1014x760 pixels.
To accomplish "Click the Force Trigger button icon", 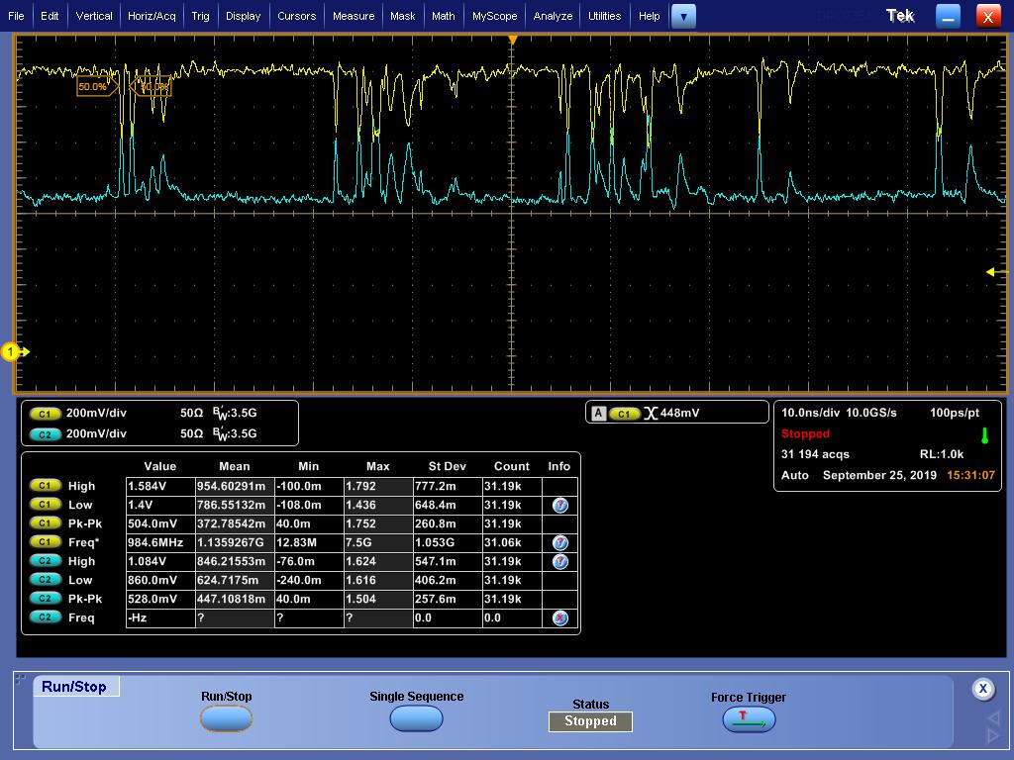I will click(x=749, y=720).
